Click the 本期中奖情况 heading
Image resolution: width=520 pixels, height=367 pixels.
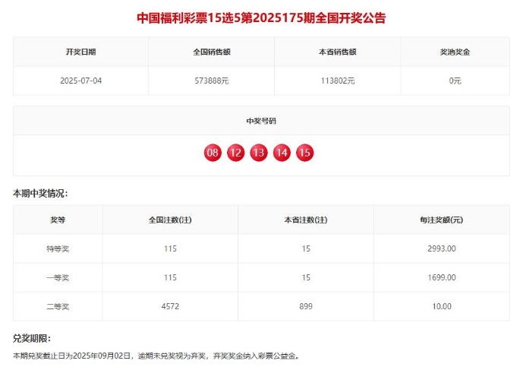40,194
